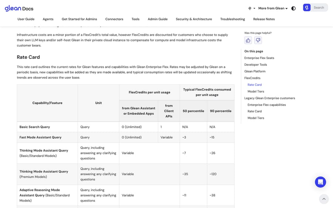Viewport: 333px width, 208px height.
Task: Open the Connectors nav item
Action: [x=114, y=19]
